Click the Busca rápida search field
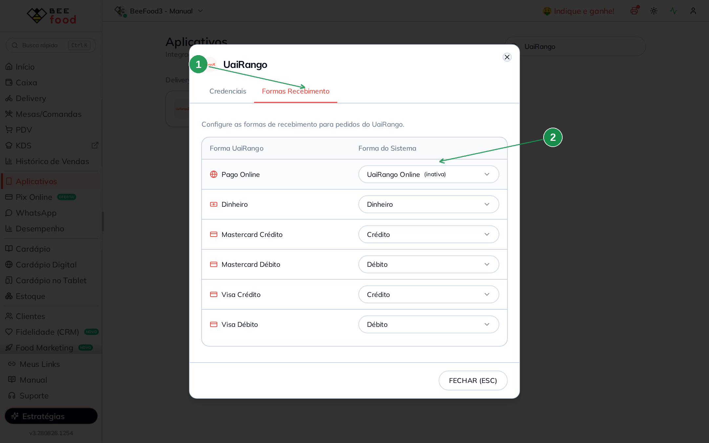Screen dimensions: 709x443 (x=51, y=45)
